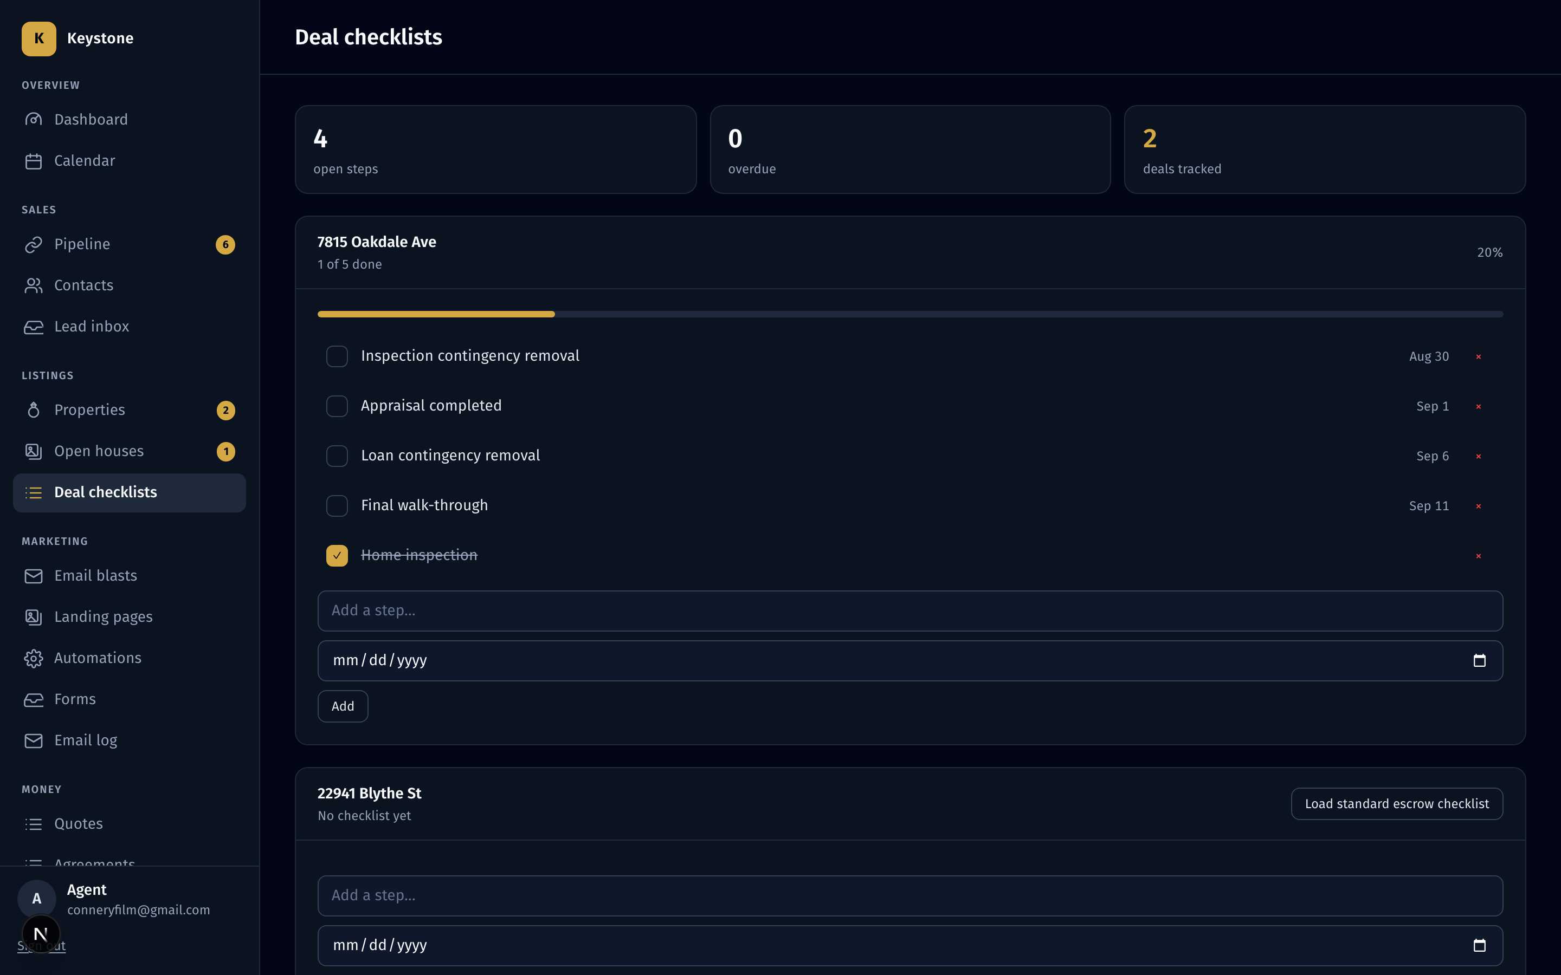Viewport: 1561px width, 975px height.
Task: Check Inspection contingency removal checkbox
Action: pos(337,356)
